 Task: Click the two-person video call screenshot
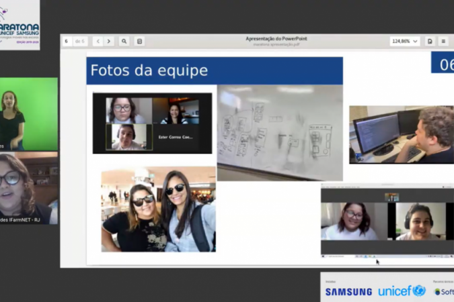tap(387, 220)
